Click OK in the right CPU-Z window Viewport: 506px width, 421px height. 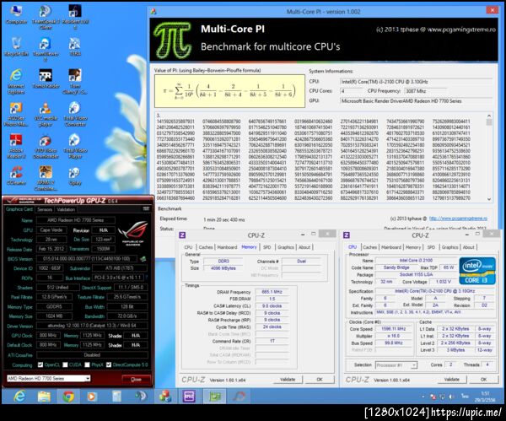point(483,380)
